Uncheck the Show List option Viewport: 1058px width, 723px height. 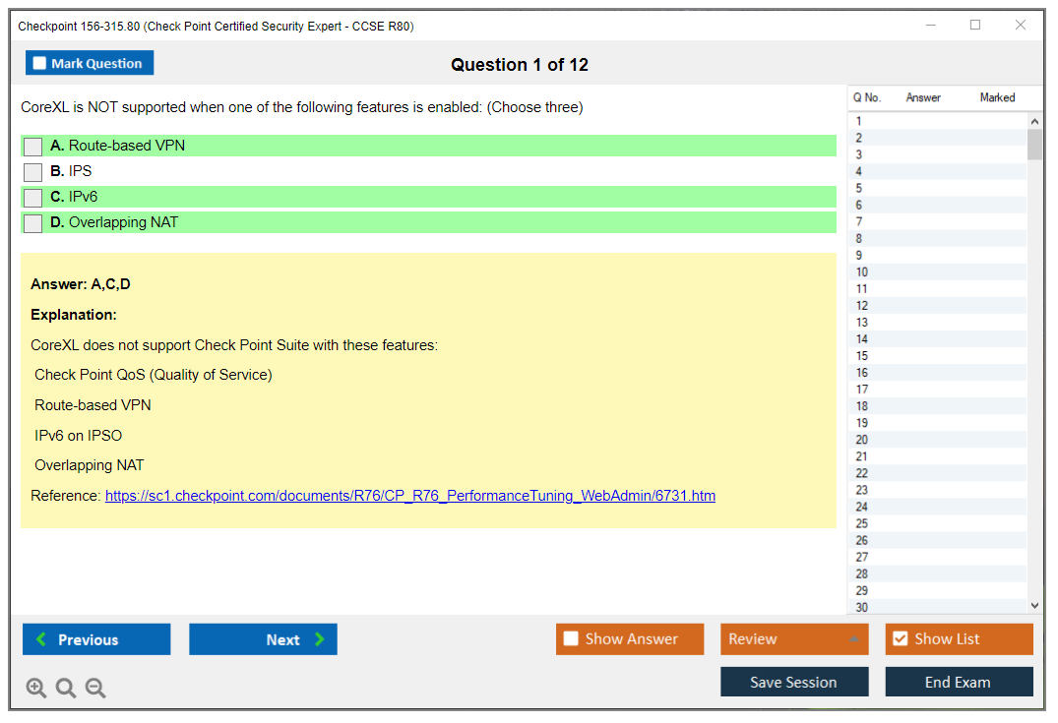point(900,639)
